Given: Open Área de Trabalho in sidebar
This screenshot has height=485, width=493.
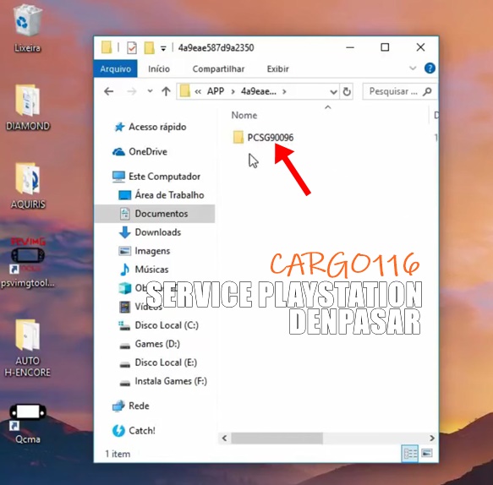Looking at the screenshot, I should pos(161,195).
